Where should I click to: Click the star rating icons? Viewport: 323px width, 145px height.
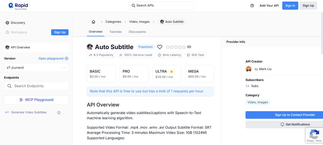(x=176, y=47)
